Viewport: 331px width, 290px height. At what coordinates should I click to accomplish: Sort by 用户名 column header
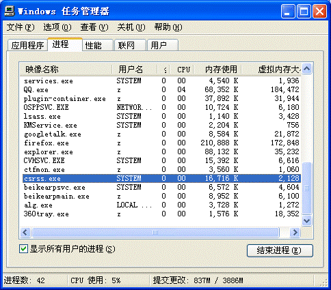point(135,69)
